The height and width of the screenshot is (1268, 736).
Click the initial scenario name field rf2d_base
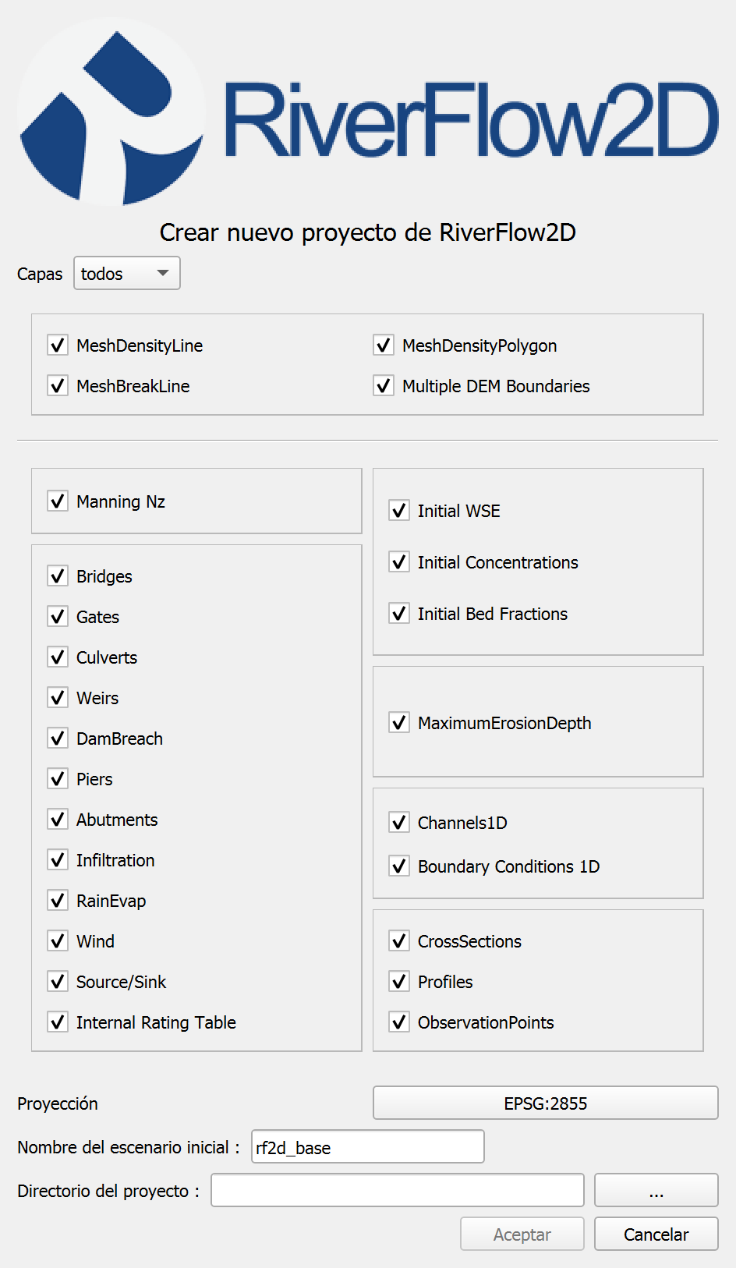coord(368,1146)
